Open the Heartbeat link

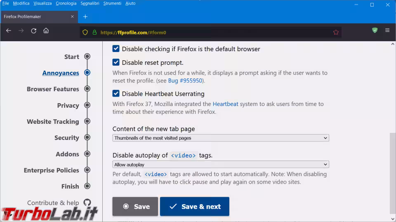coord(225,104)
